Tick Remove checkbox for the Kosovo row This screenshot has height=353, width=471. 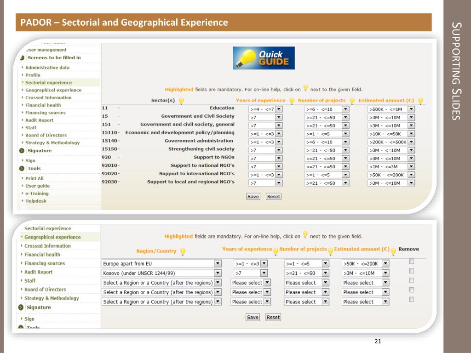412,271
